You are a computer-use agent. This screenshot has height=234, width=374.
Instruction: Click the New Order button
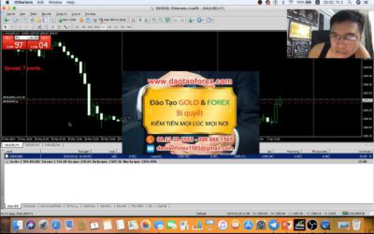coord(67,20)
